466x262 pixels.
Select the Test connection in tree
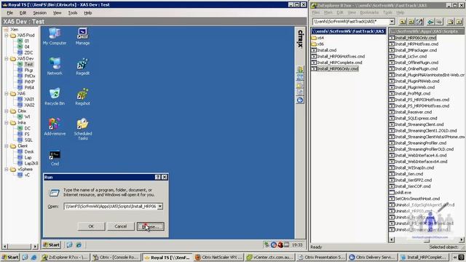click(x=28, y=64)
